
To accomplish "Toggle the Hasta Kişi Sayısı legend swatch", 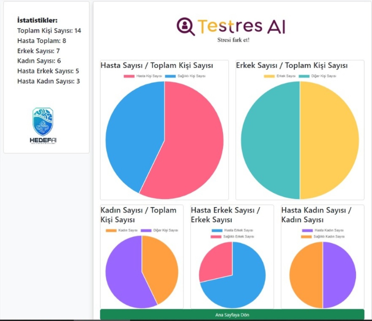I will click(129, 76).
